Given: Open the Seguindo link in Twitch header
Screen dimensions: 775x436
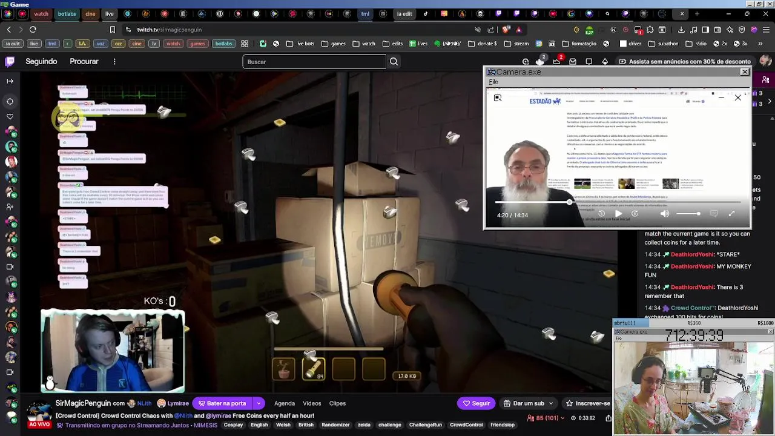Looking at the screenshot, I should 41,61.
